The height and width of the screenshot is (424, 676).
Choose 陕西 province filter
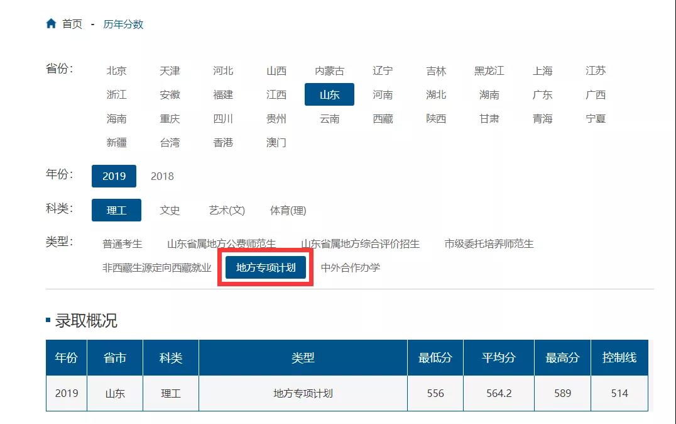436,119
